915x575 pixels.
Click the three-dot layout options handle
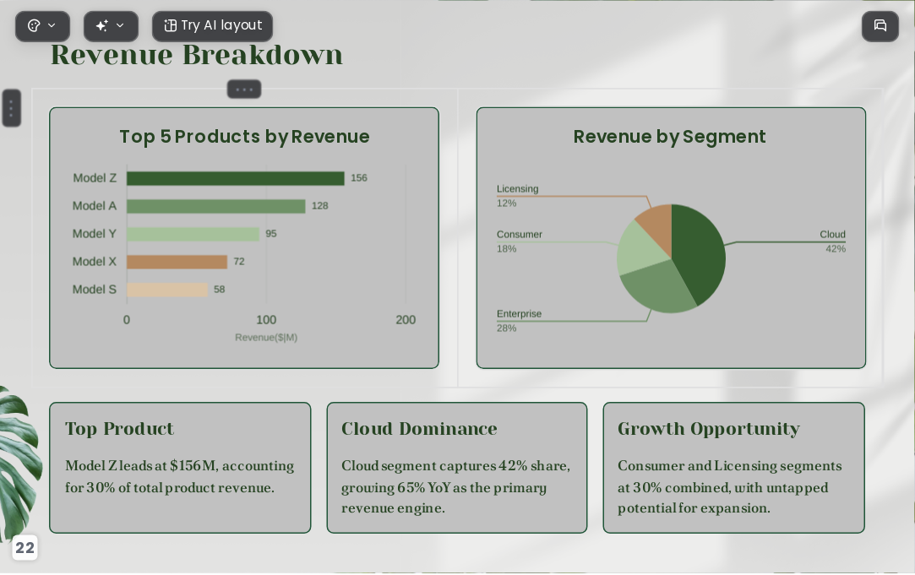pos(244,90)
